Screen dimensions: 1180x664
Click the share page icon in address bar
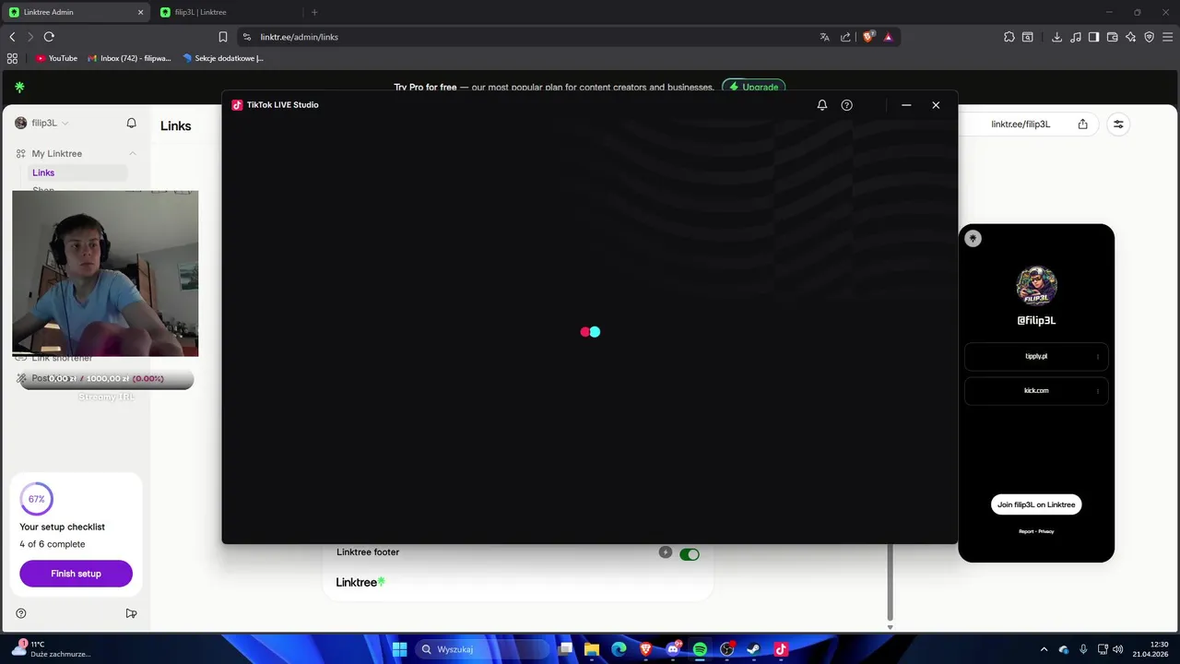click(x=846, y=37)
